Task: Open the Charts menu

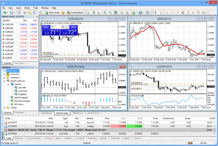Action: [27, 8]
